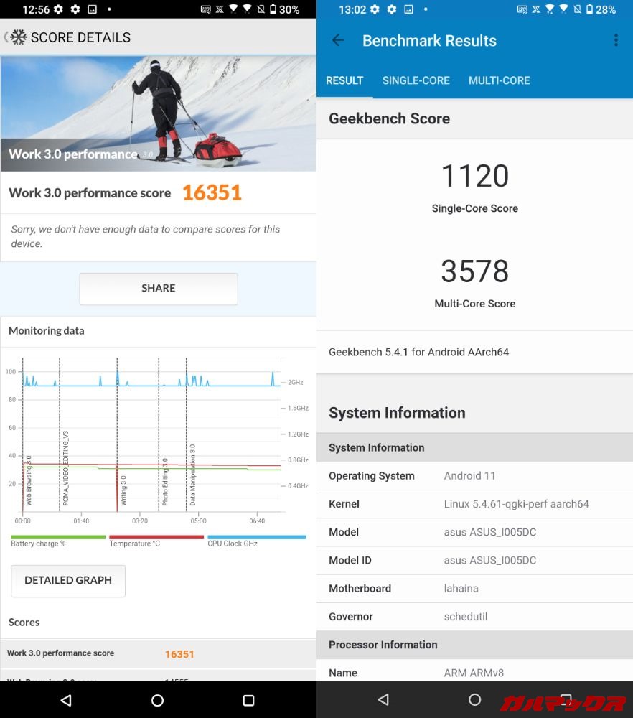Tap the monitoring data chart area
633x718 pixels.
point(152,437)
